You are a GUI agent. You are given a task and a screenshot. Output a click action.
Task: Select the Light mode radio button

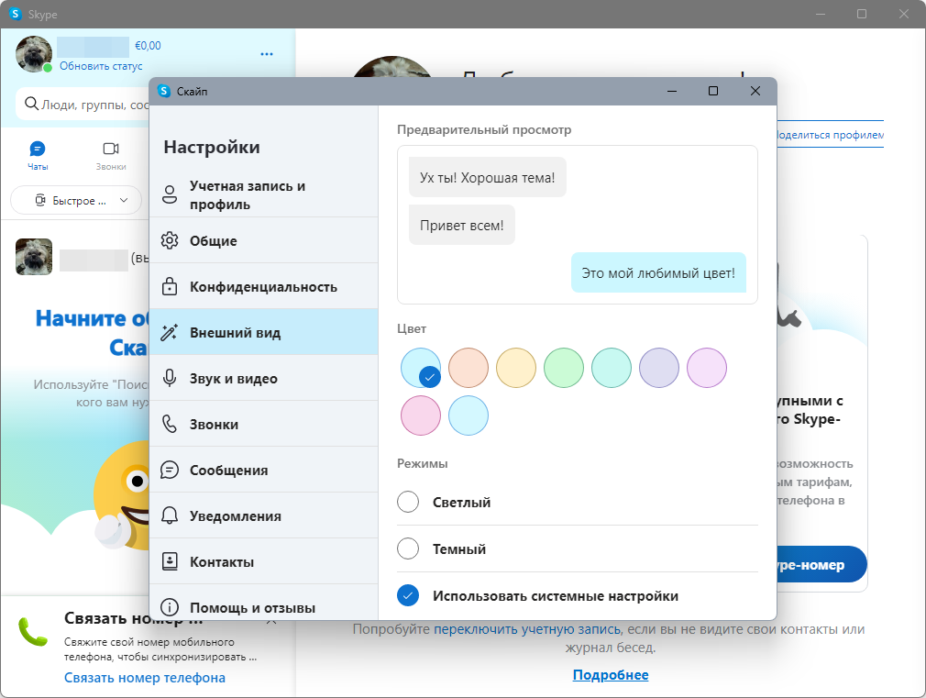pyautogui.click(x=408, y=502)
